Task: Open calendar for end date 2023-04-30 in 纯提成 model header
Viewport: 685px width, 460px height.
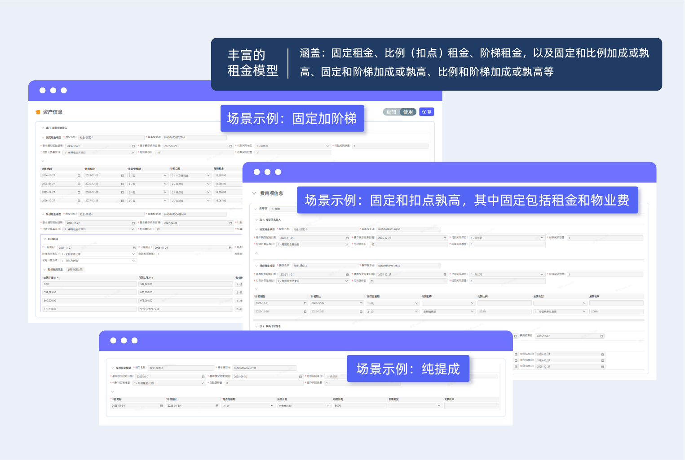Action: (x=301, y=377)
